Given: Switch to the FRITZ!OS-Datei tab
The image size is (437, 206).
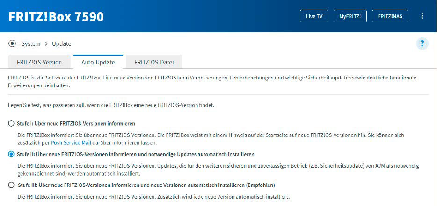Looking at the screenshot, I should tap(154, 62).
